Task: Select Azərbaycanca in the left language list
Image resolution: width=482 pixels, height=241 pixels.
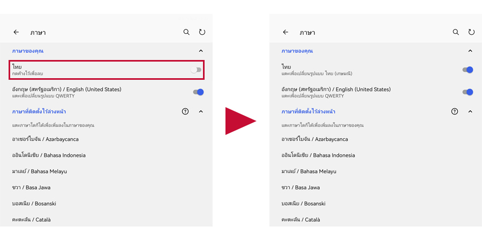Action: click(x=46, y=139)
